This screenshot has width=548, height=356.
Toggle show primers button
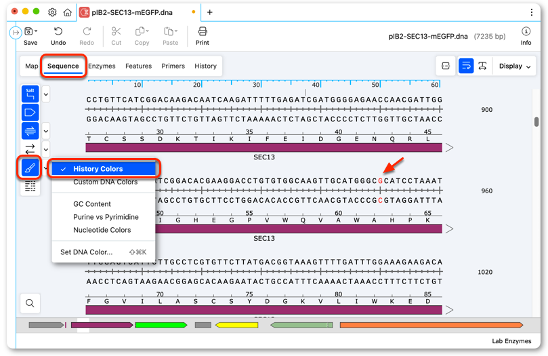click(x=30, y=131)
